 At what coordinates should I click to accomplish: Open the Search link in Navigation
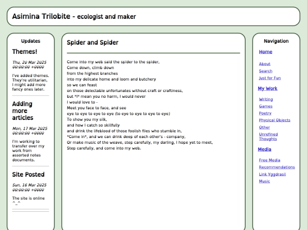[265, 71]
